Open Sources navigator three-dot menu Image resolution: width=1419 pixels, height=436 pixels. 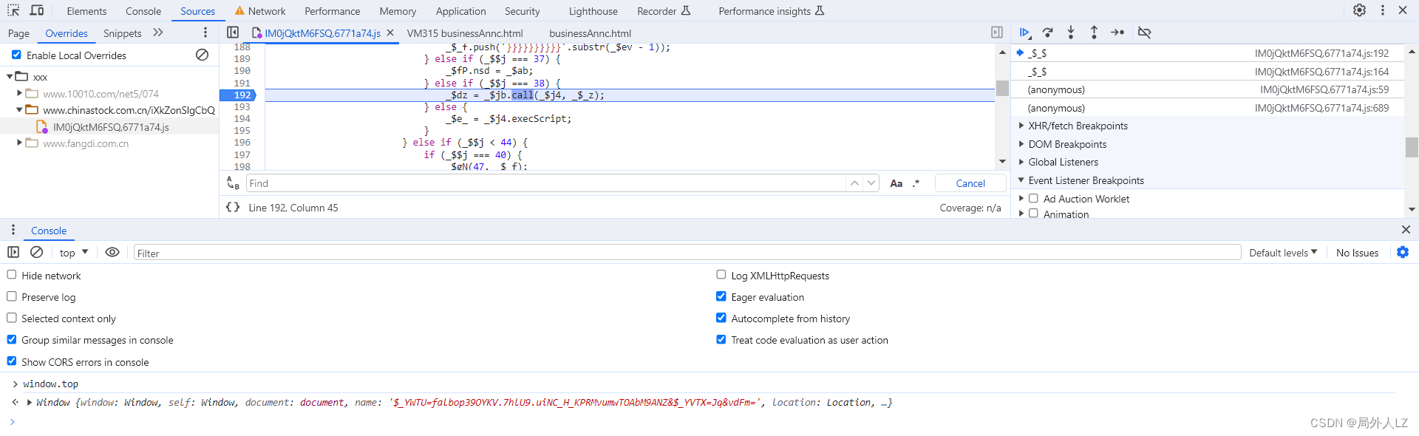(205, 33)
